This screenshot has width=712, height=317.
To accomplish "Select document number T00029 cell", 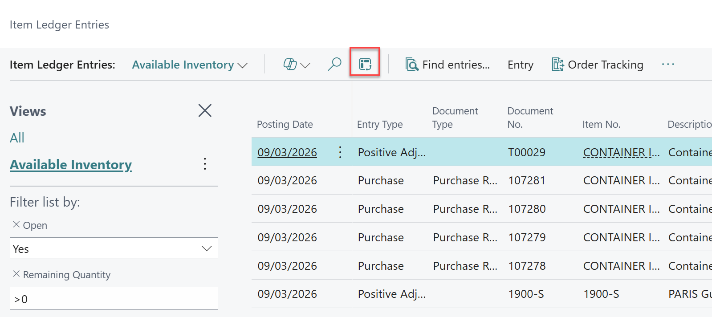I will click(x=527, y=152).
